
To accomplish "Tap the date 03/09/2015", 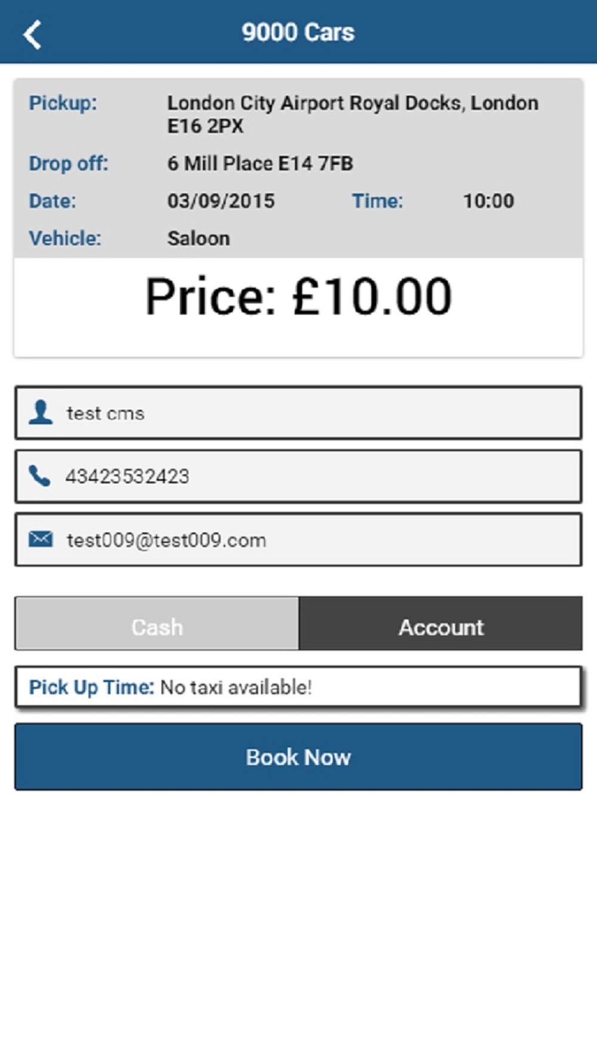I will [221, 201].
